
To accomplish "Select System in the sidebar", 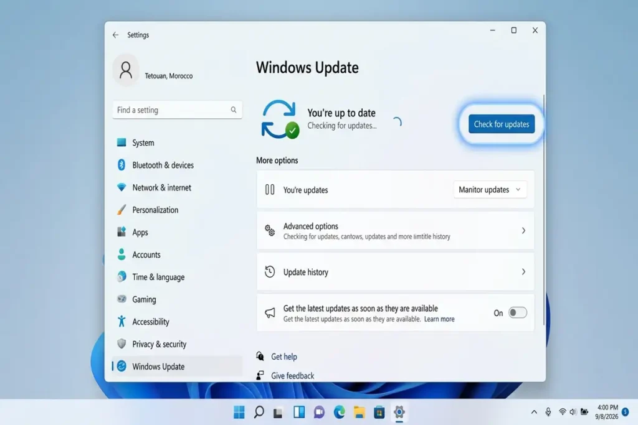I will click(x=177, y=142).
